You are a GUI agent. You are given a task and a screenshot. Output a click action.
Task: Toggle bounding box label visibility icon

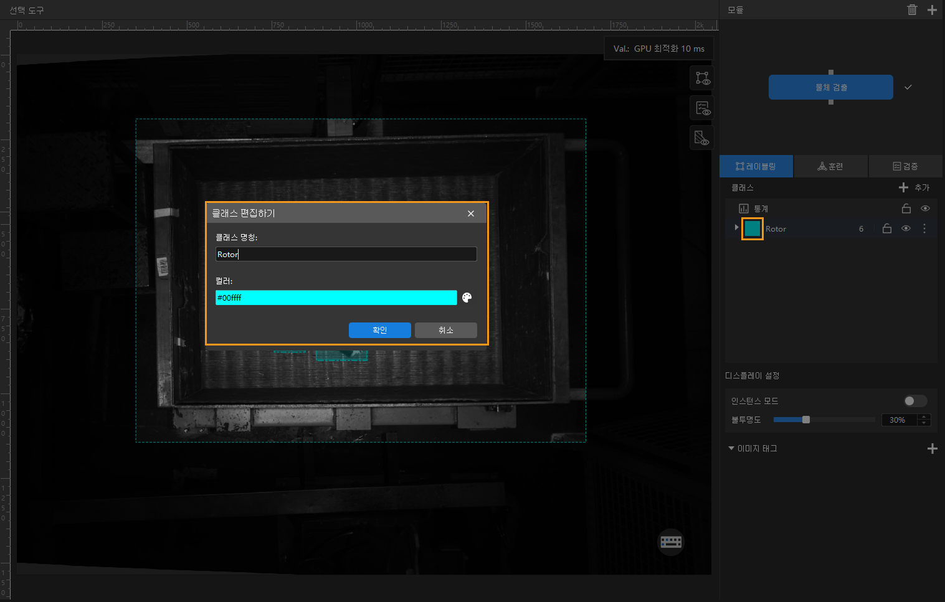(x=702, y=78)
